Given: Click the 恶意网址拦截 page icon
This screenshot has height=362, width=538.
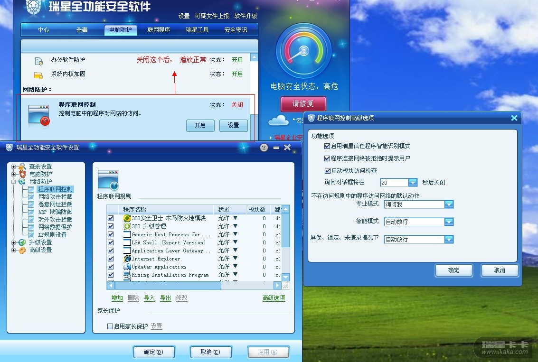Looking at the screenshot, I should click(31, 204).
